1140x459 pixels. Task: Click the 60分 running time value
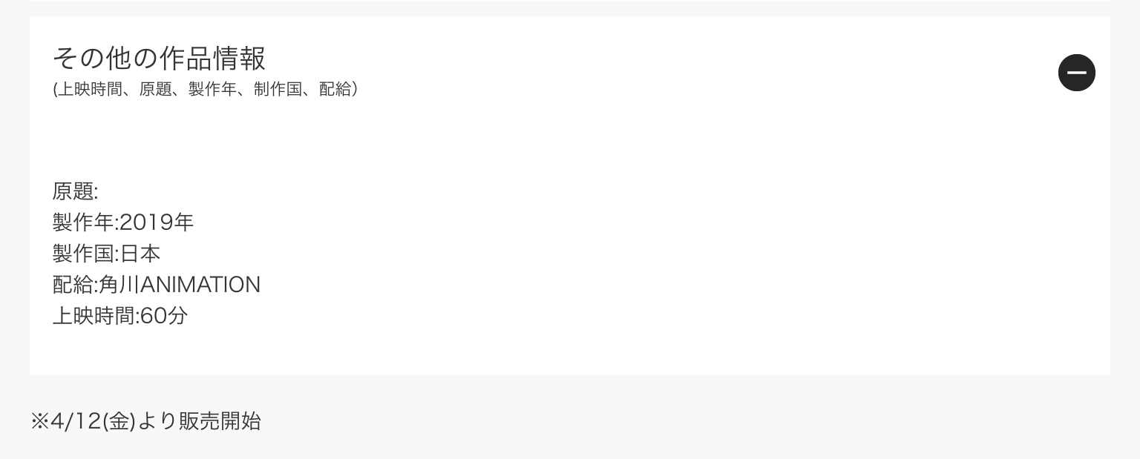coord(164,316)
